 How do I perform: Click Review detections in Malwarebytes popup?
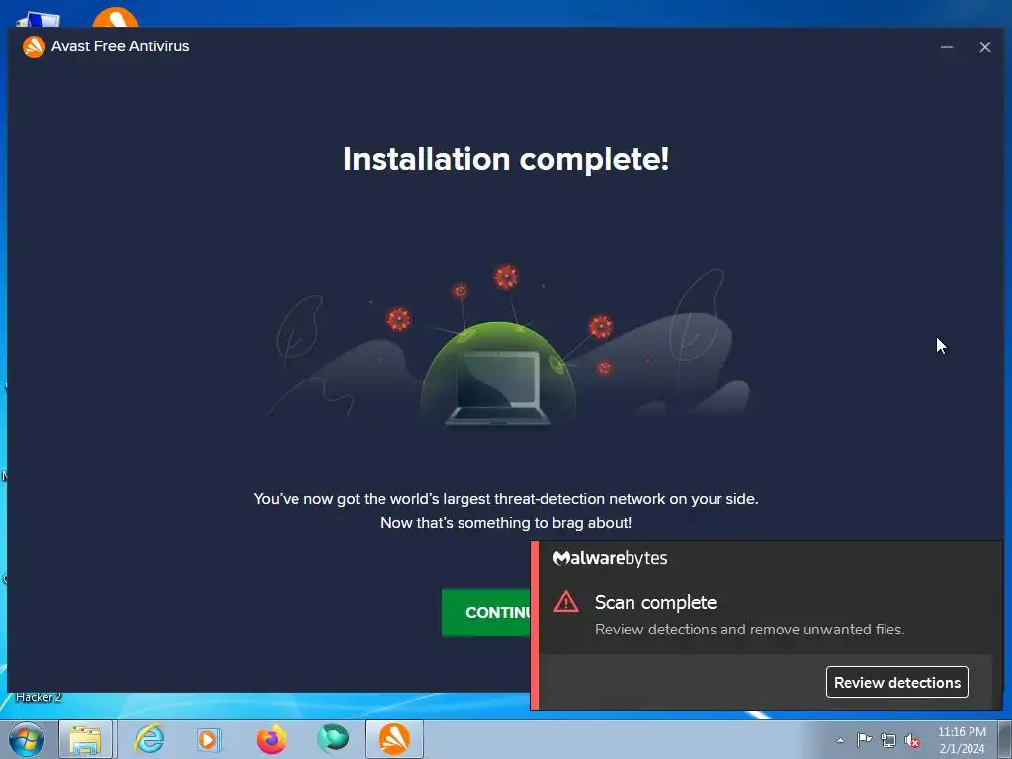click(896, 682)
